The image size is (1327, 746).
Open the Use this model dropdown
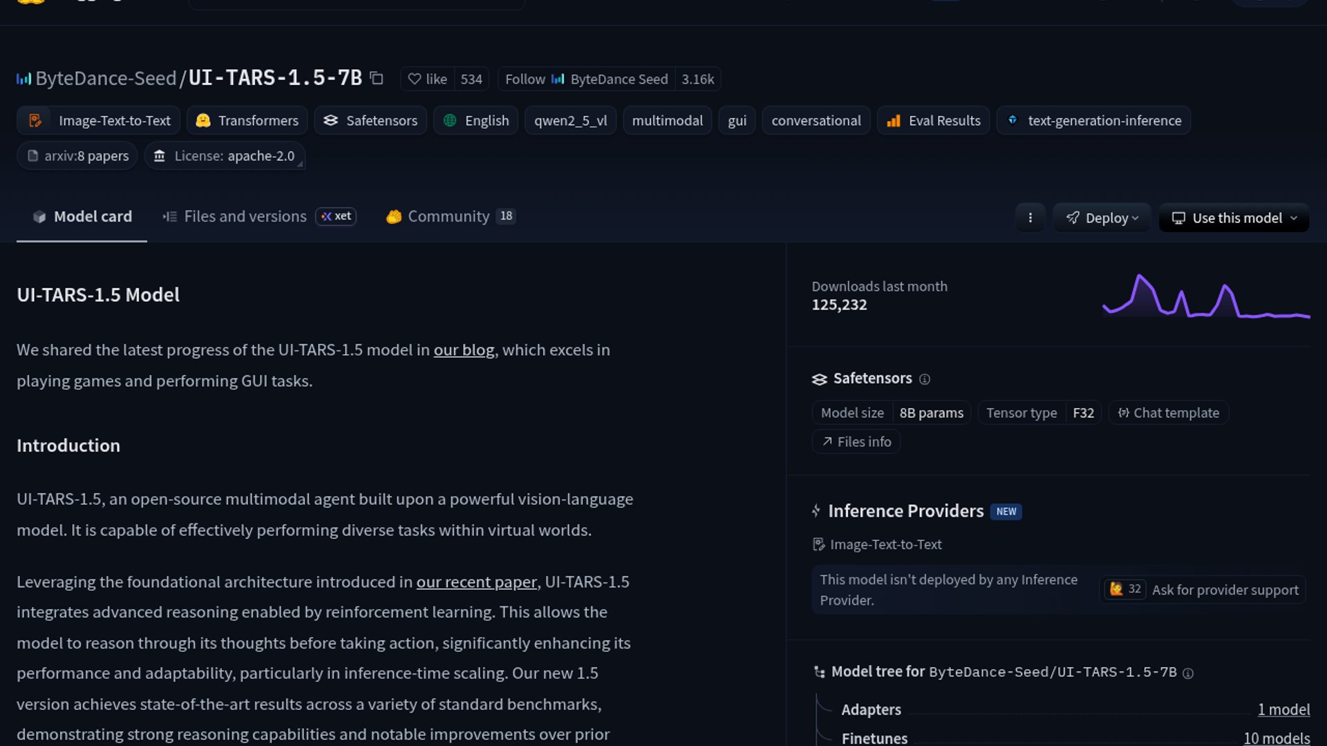(x=1234, y=218)
